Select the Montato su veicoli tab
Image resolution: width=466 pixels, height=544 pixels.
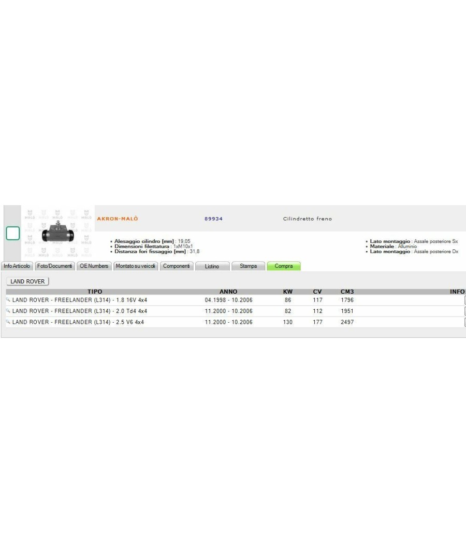[x=136, y=266]
